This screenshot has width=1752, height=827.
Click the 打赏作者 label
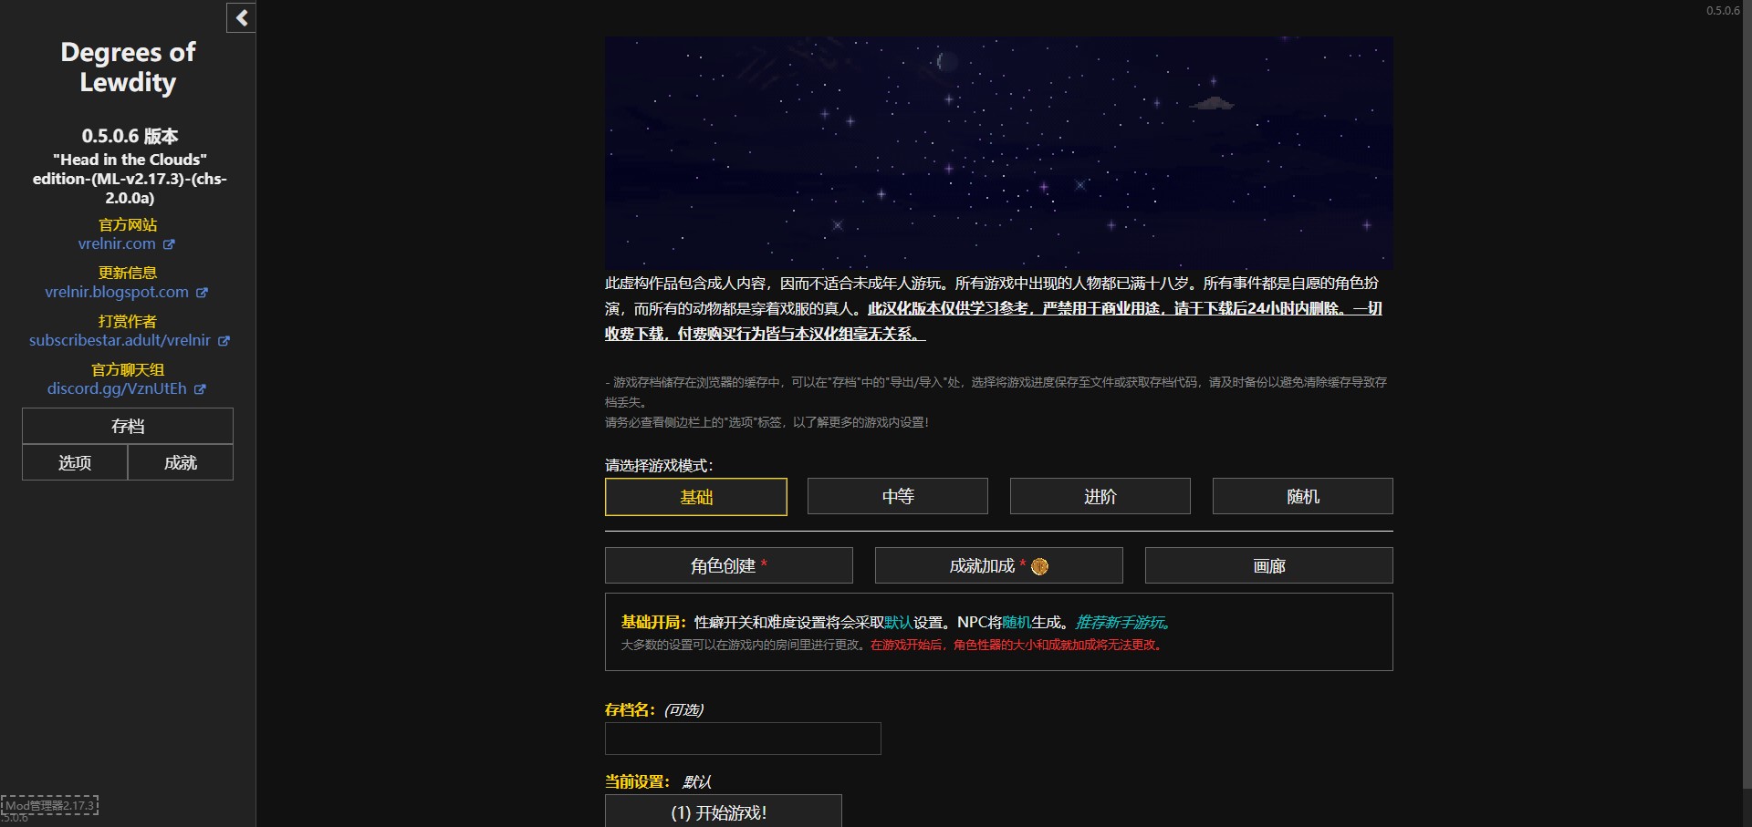(x=128, y=321)
